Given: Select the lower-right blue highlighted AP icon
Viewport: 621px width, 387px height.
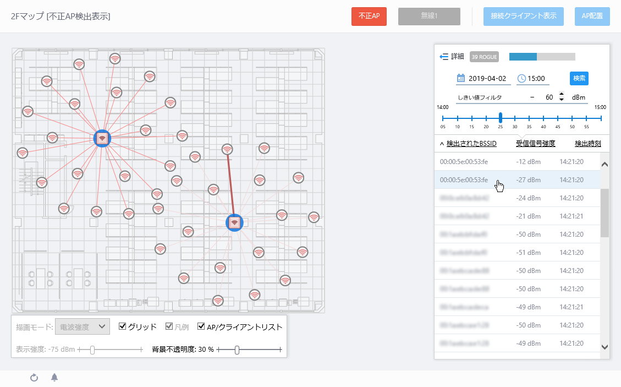Looking at the screenshot, I should coord(235,222).
